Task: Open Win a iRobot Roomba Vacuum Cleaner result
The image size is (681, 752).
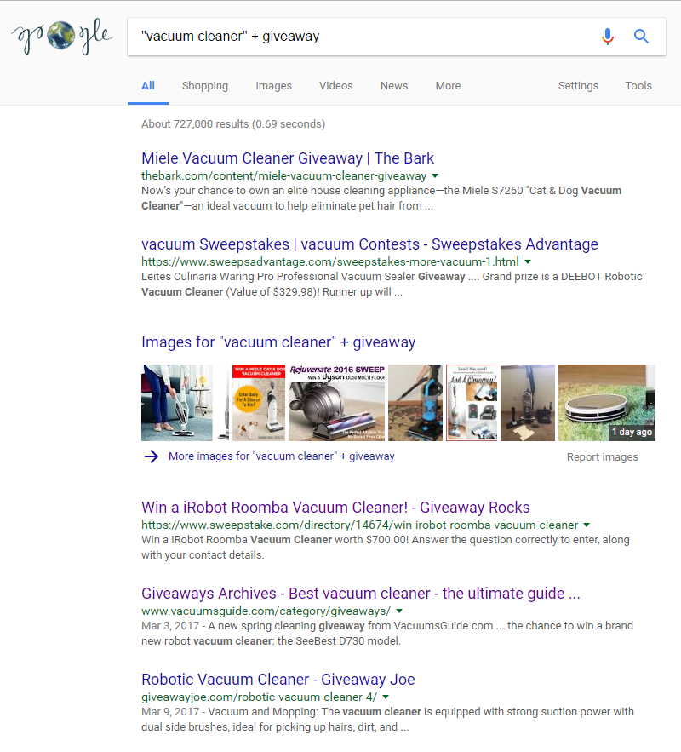Action: (335, 508)
